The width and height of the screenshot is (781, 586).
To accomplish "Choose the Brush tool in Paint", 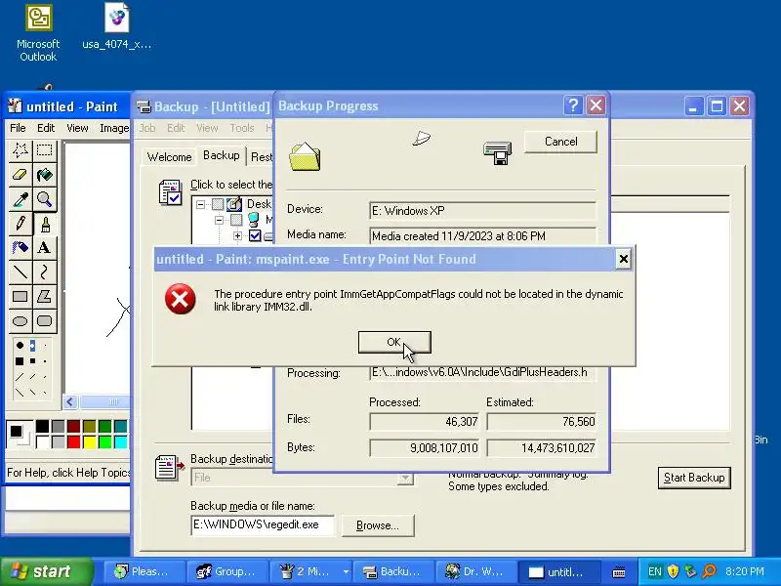I will point(44,224).
